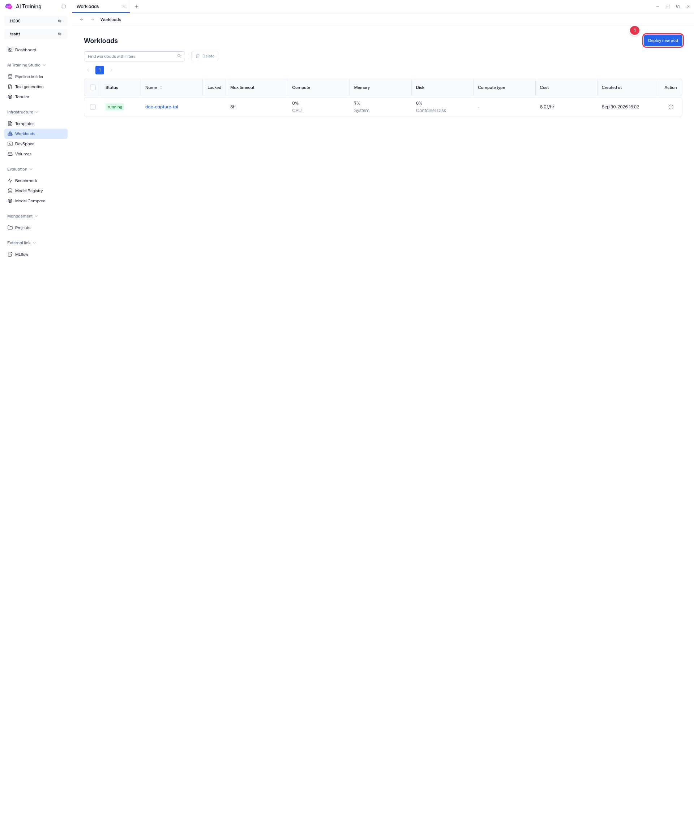Collapse AI Training Studio section
The width and height of the screenshot is (694, 831).
coord(26,65)
